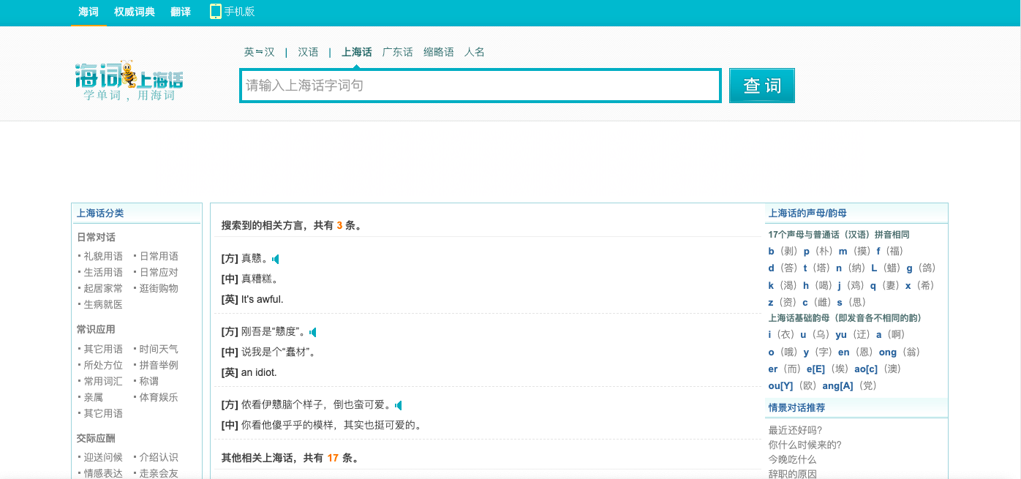The image size is (1021, 479).
Task: Click the initial consonant b link
Action: coord(771,251)
